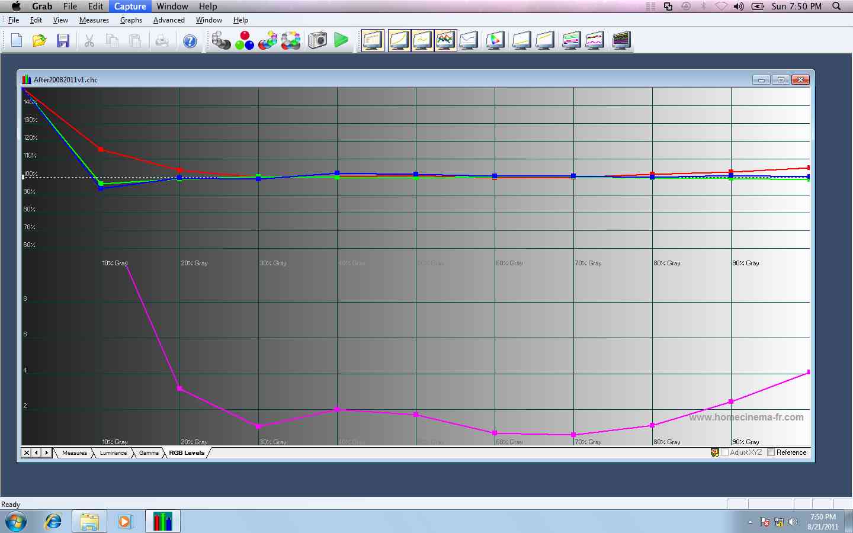Click the camera icon in the toolbar
Screen dimensions: 853x533
pyautogui.click(x=318, y=40)
